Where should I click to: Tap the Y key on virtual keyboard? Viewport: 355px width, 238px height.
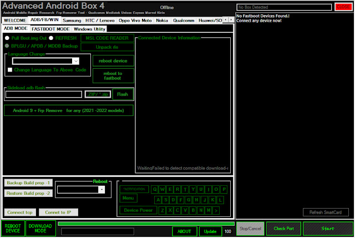click(x=193, y=189)
